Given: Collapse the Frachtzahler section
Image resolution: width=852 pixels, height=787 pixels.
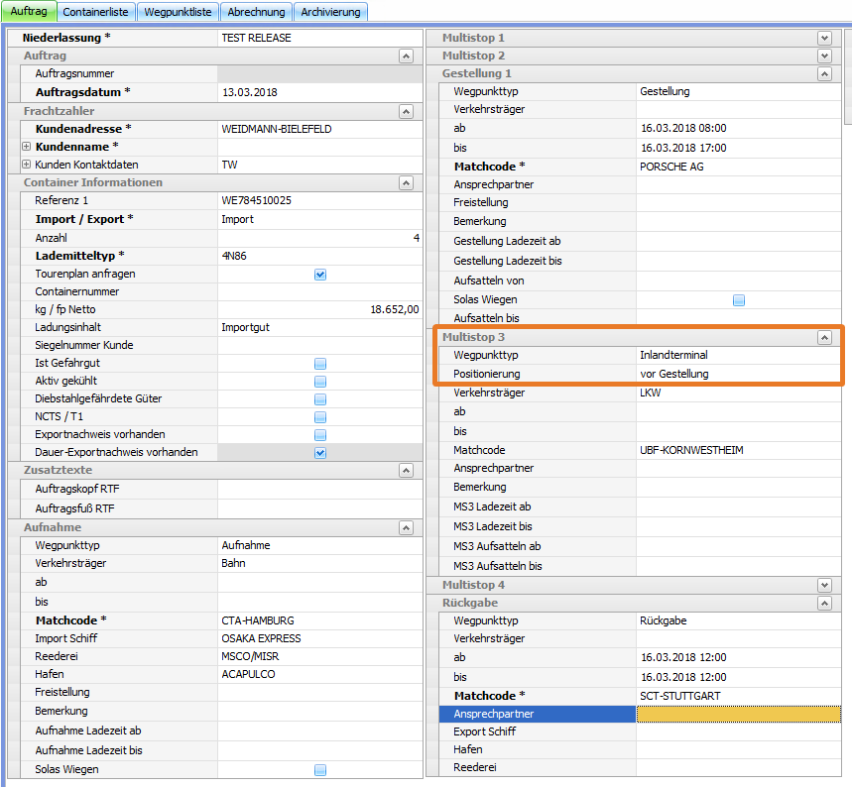Looking at the screenshot, I should [x=405, y=112].
